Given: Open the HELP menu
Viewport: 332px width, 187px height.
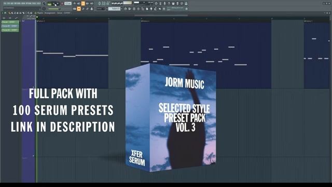Looking at the screenshot, I should (x=39, y=4).
